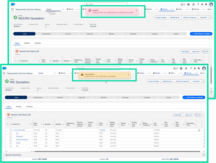Image resolution: width=216 pixels, height=163 pixels.
Task: Dismiss the Invalid error toast
Action: point(136,11)
